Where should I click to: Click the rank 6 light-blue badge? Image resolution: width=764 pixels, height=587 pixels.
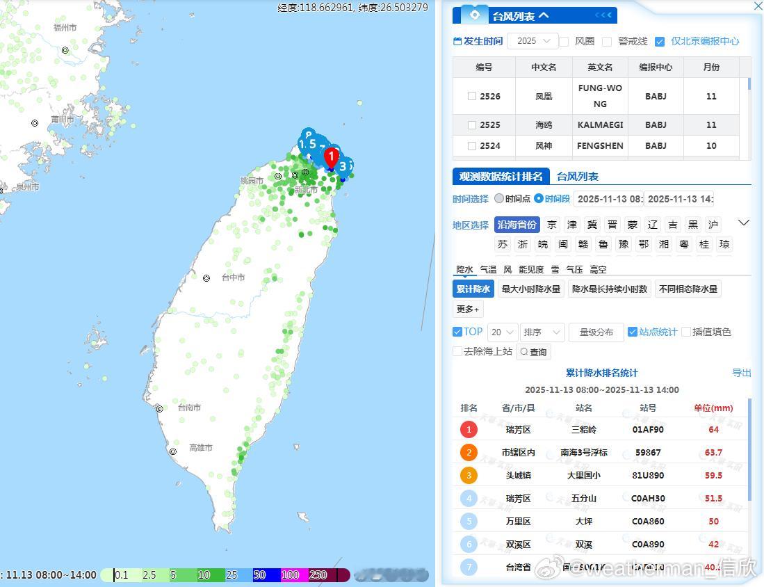point(469,544)
